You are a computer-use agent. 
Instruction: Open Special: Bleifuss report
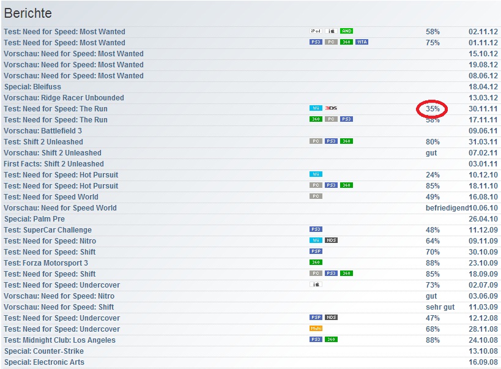[x=32, y=87]
